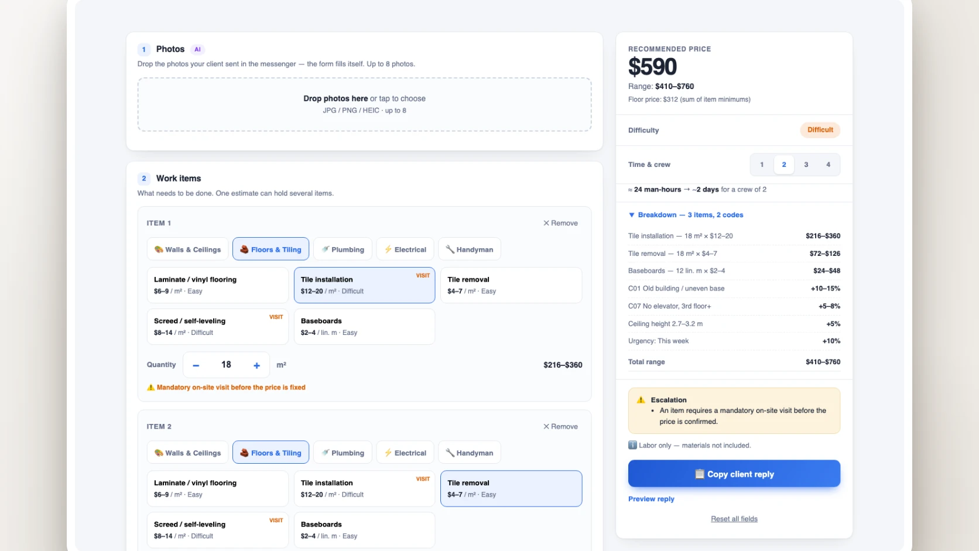This screenshot has width=979, height=551.
Task: Select Electrical category in Item 1
Action: click(x=405, y=249)
